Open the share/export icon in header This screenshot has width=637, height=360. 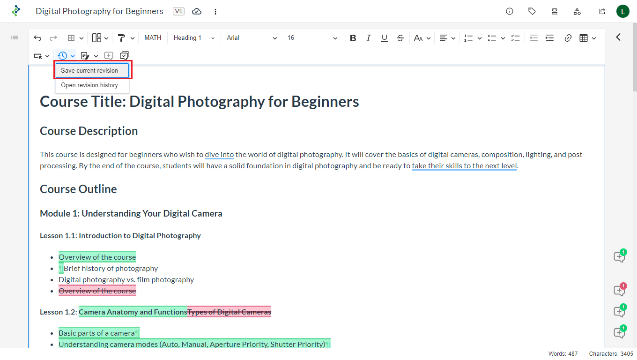(x=602, y=11)
